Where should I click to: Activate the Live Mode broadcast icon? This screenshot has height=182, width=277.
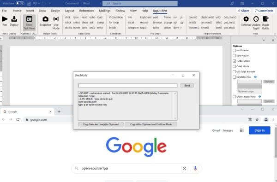56,19
